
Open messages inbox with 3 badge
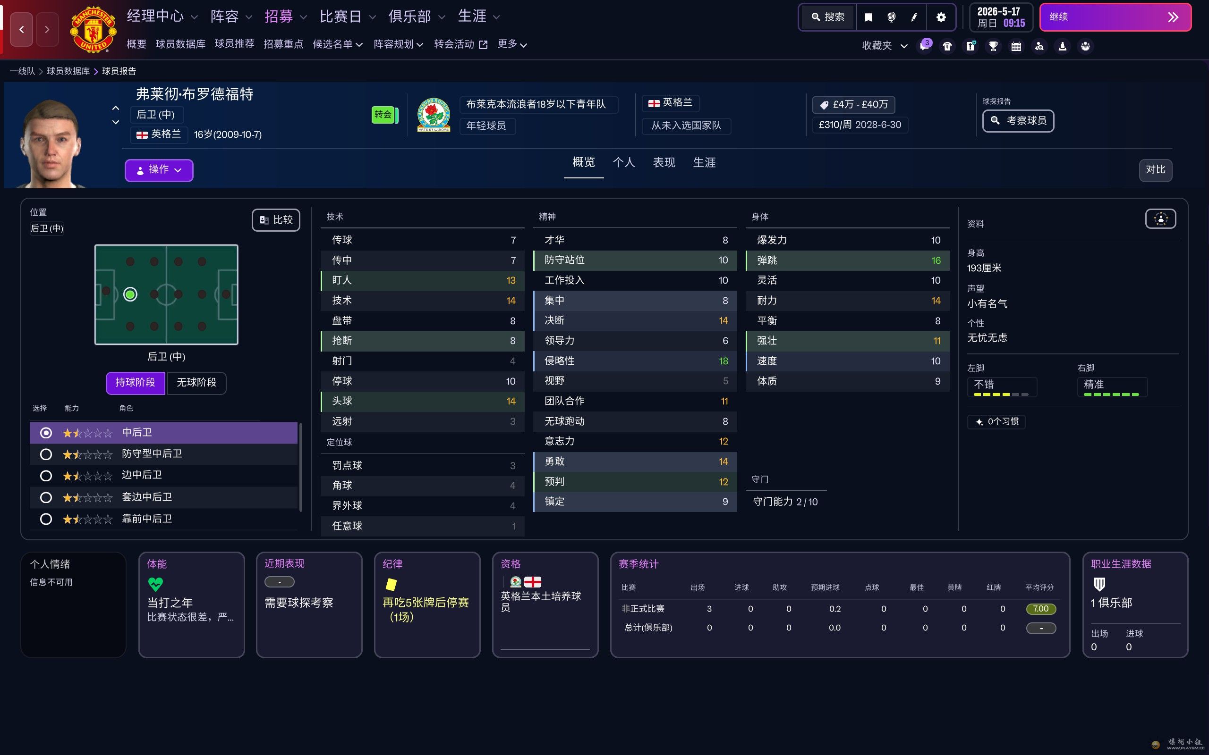(925, 46)
